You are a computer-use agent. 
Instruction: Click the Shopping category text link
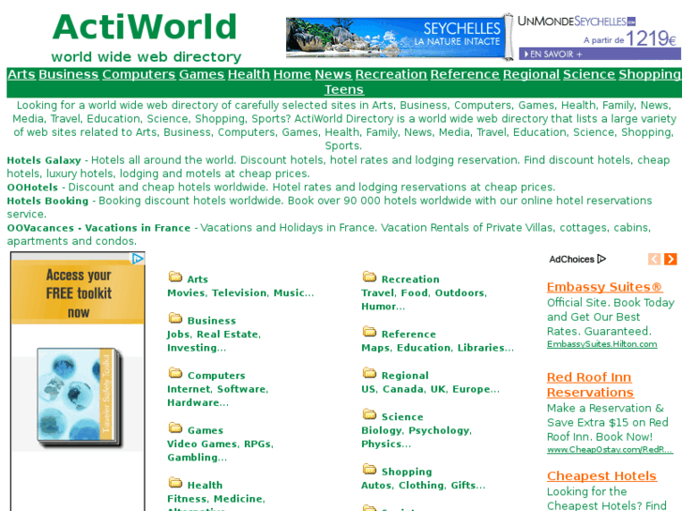[x=407, y=472]
